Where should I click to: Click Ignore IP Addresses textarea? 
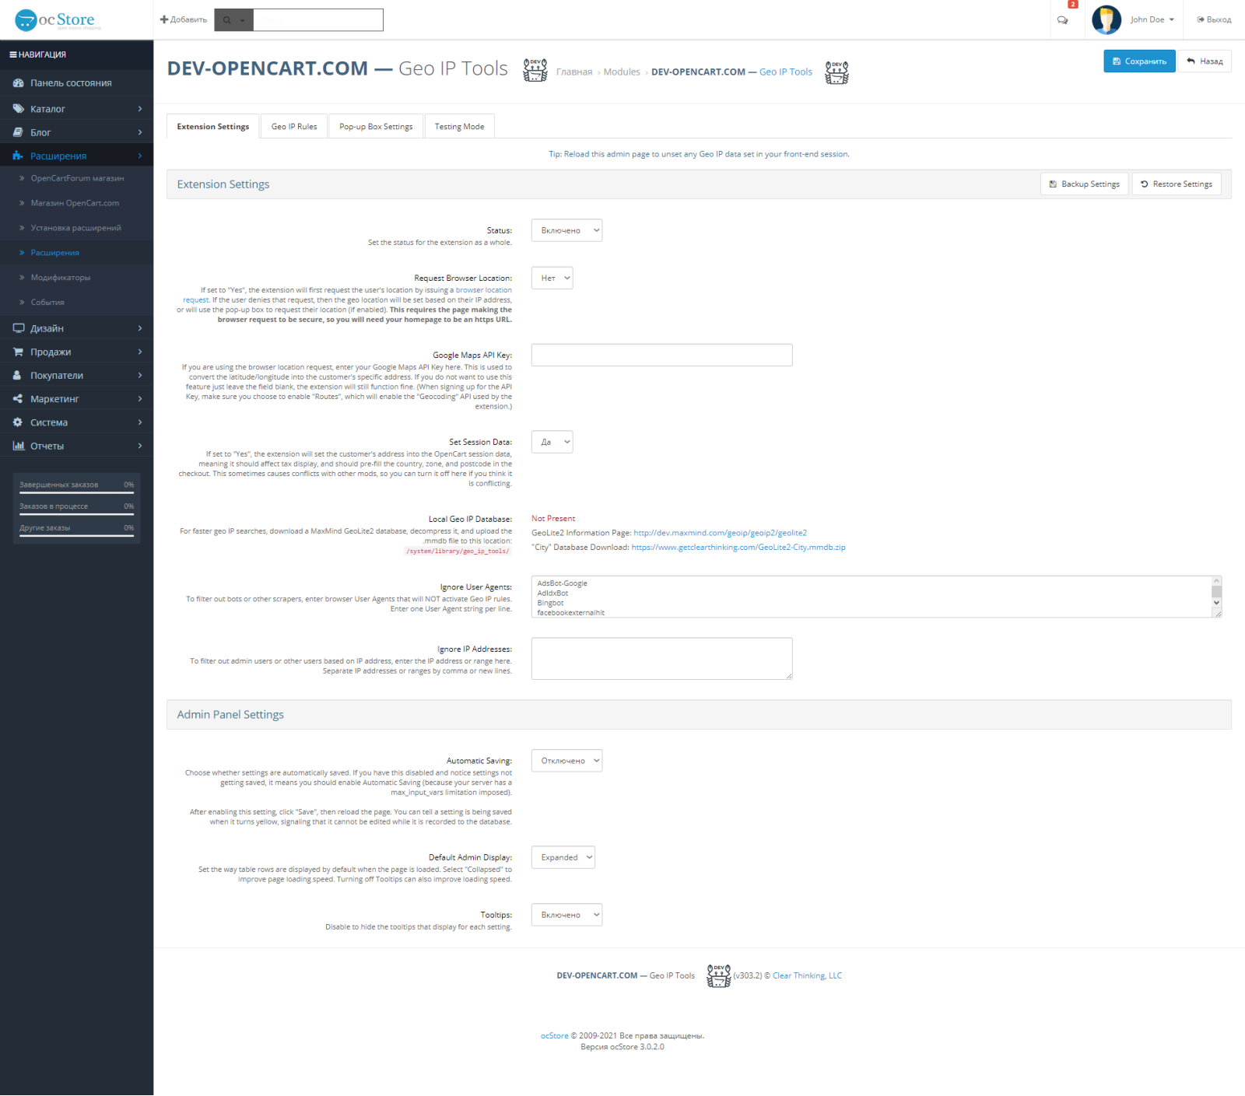pos(662,659)
